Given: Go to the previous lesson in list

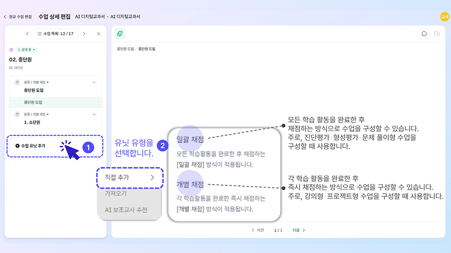Looking at the screenshot, I should (27, 33).
